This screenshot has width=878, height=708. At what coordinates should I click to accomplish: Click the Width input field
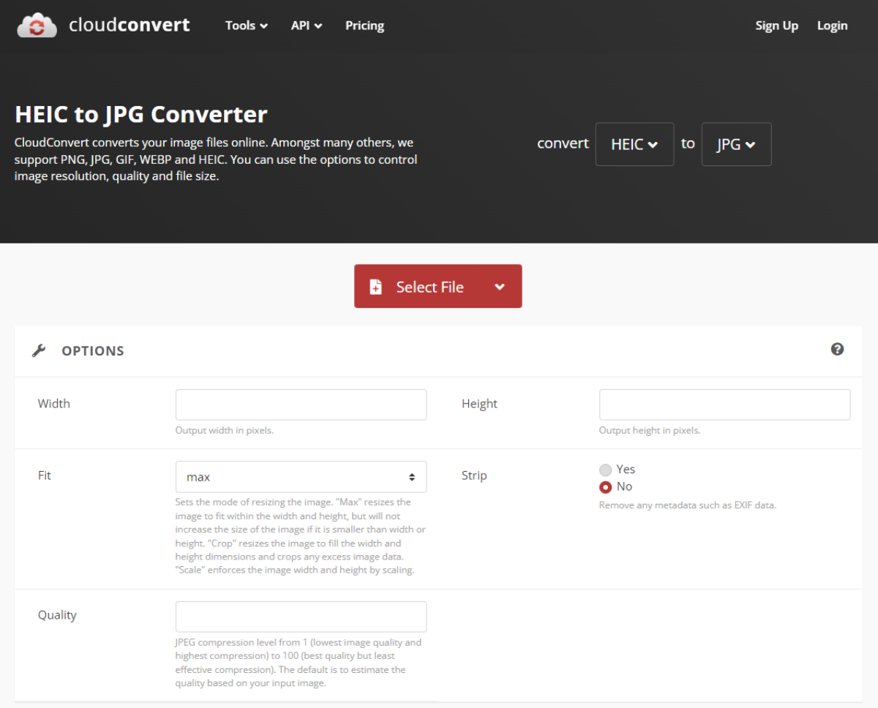tap(300, 404)
